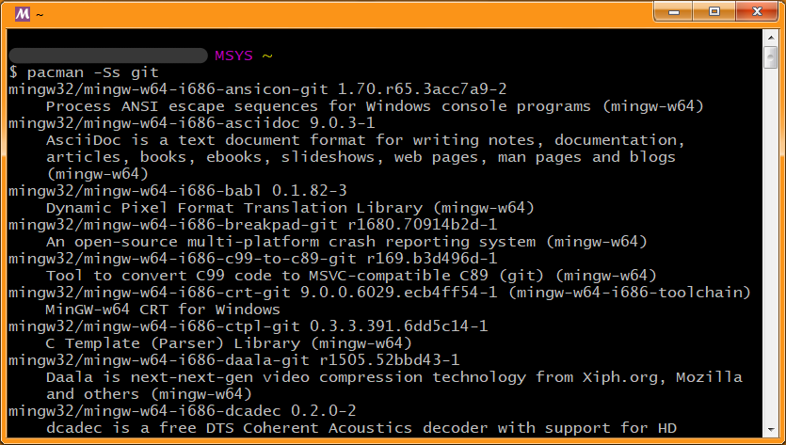Click the tilde title text in title bar

tap(40, 14)
